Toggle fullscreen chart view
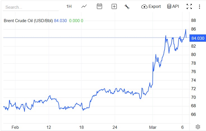206x131 pixels. [189, 6]
